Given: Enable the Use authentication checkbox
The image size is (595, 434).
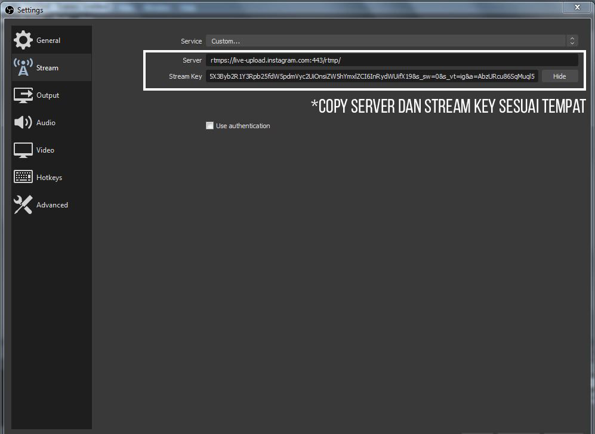Looking at the screenshot, I should [209, 126].
